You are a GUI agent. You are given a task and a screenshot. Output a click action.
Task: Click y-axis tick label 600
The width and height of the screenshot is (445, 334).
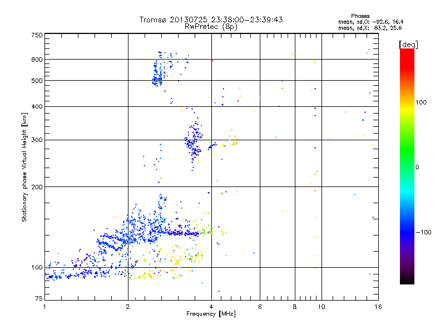pyautogui.click(x=37, y=60)
